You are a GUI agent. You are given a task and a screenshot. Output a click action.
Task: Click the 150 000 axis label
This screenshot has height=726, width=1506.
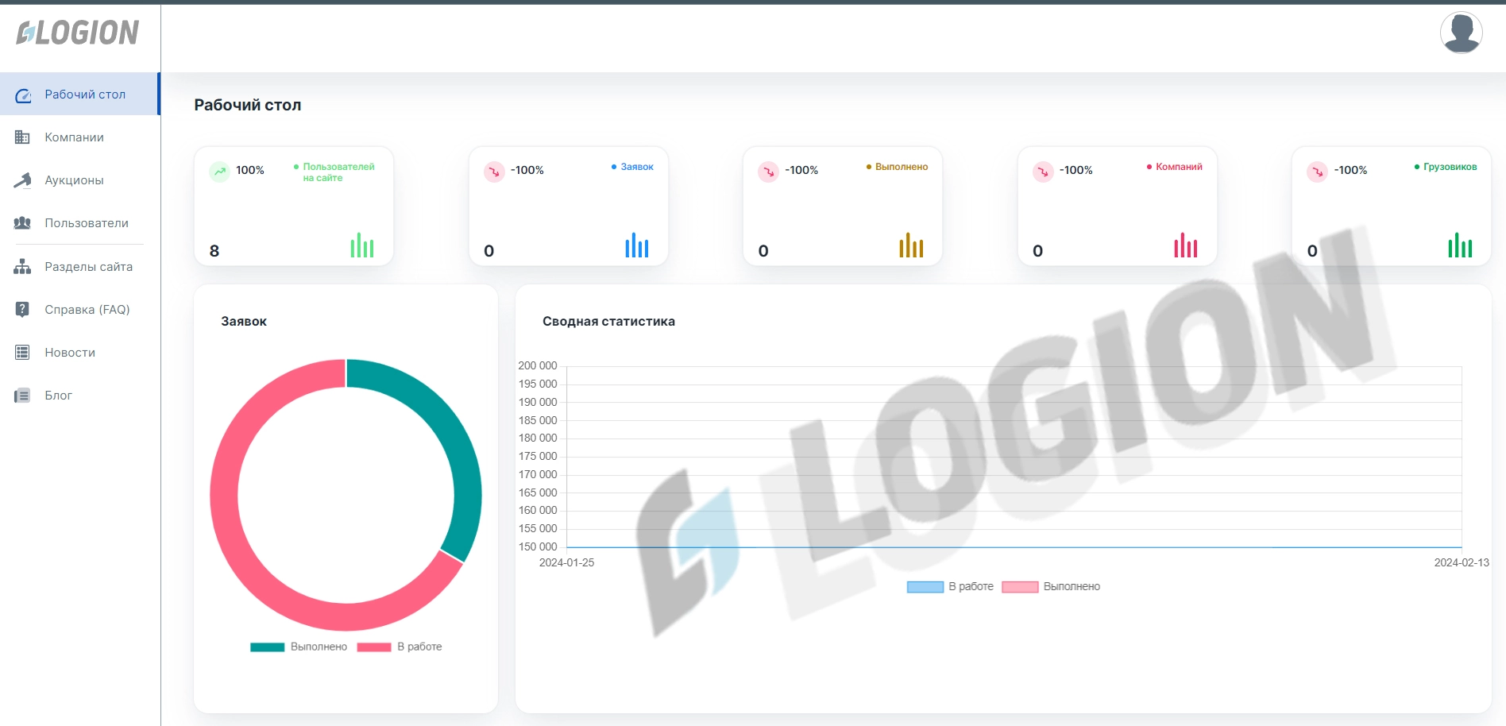pos(538,547)
